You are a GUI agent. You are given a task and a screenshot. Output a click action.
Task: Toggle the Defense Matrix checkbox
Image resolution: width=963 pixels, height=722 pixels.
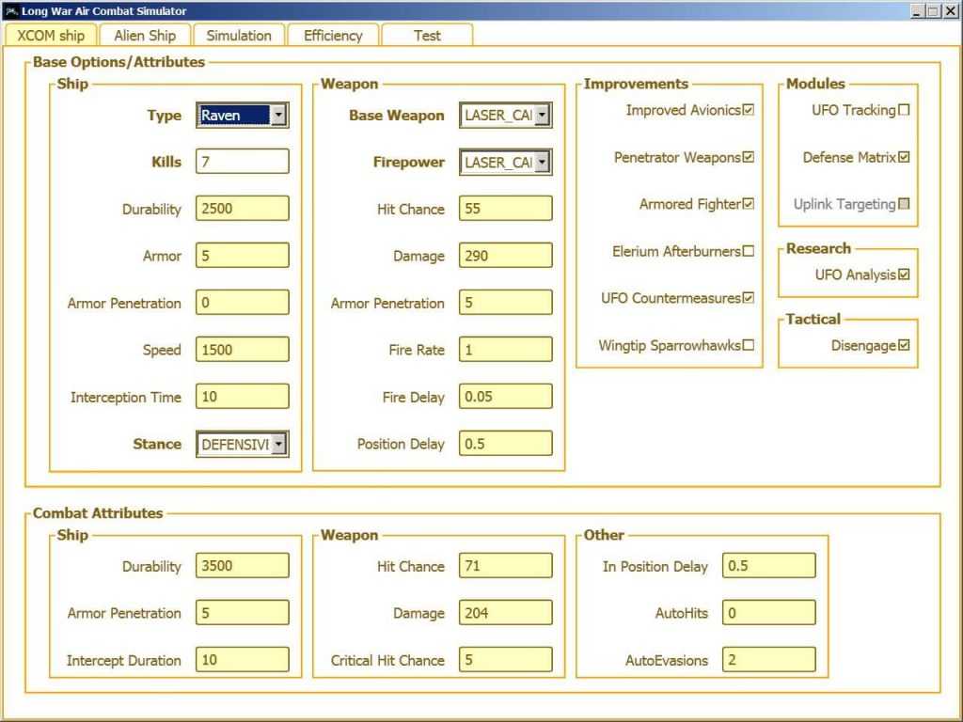(904, 157)
